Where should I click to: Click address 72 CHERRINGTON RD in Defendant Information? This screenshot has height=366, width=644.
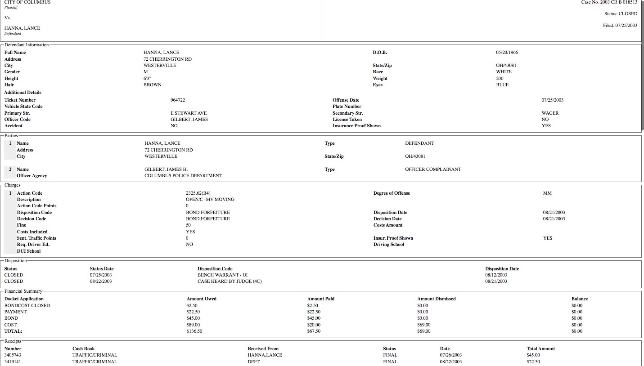pyautogui.click(x=167, y=59)
